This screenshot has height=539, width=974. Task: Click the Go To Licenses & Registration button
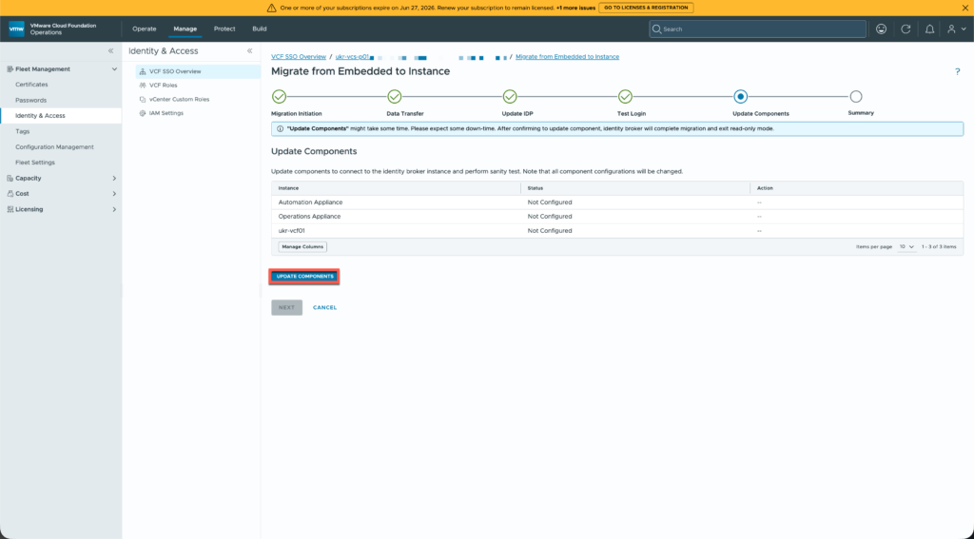[x=646, y=8]
